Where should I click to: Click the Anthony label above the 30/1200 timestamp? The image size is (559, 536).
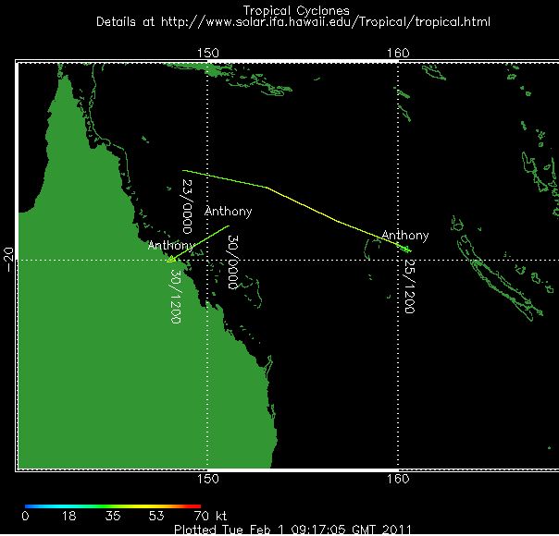pos(171,246)
